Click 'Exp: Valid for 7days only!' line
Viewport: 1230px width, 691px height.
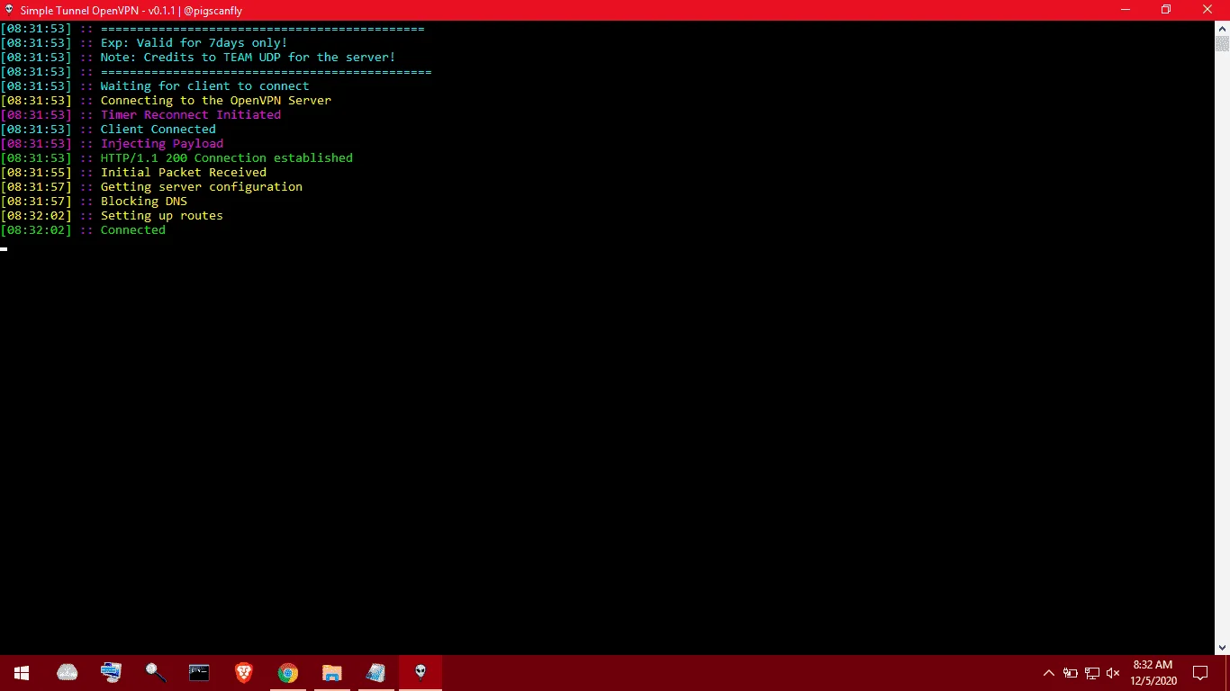[x=194, y=43]
